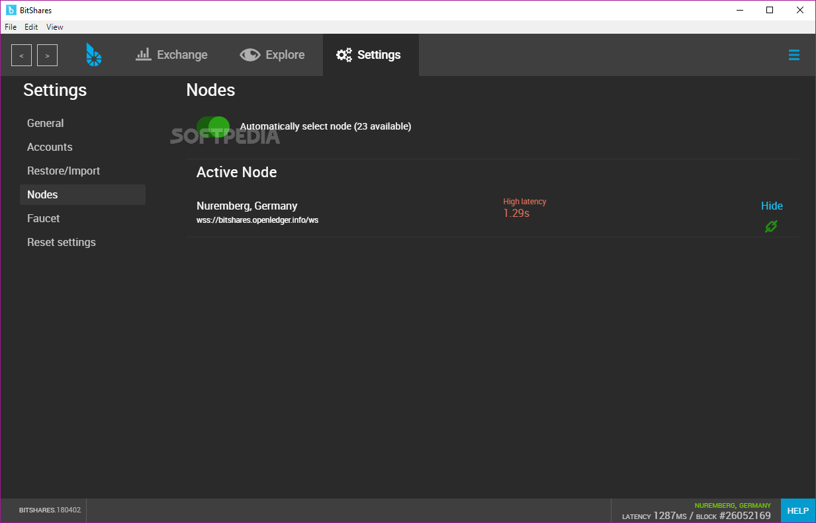Click the green connection link icon
The width and height of the screenshot is (816, 523).
[x=771, y=226]
